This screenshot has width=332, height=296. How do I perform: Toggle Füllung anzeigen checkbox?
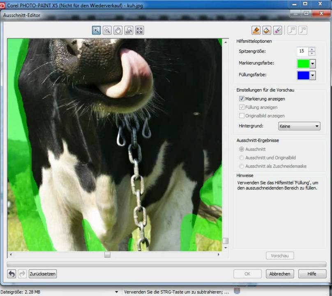[x=242, y=107]
